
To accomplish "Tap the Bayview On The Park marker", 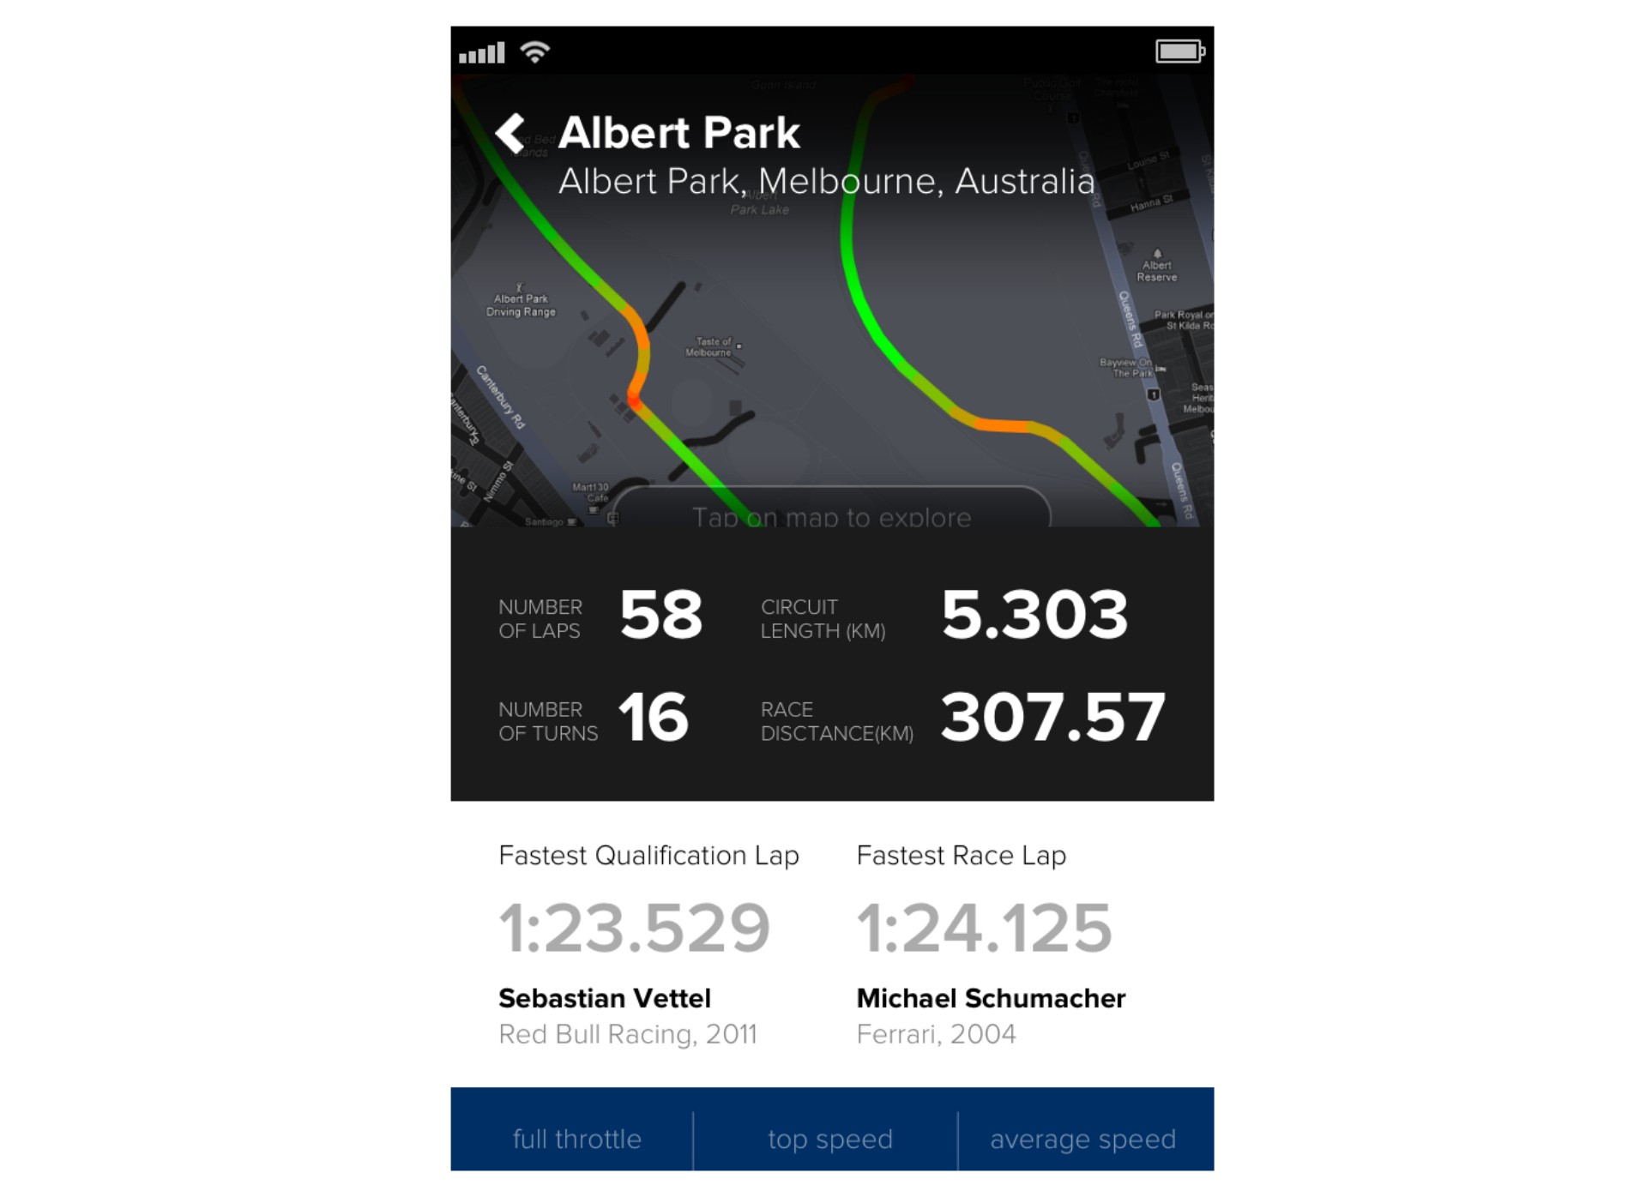I will [x=1130, y=368].
